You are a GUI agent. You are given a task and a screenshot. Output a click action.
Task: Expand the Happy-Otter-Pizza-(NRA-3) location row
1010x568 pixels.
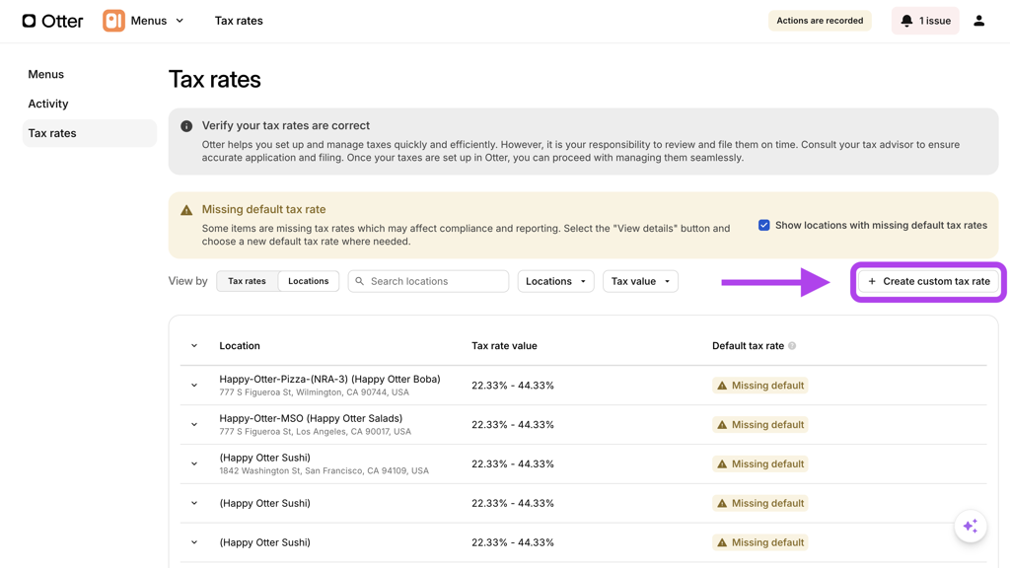click(x=194, y=386)
